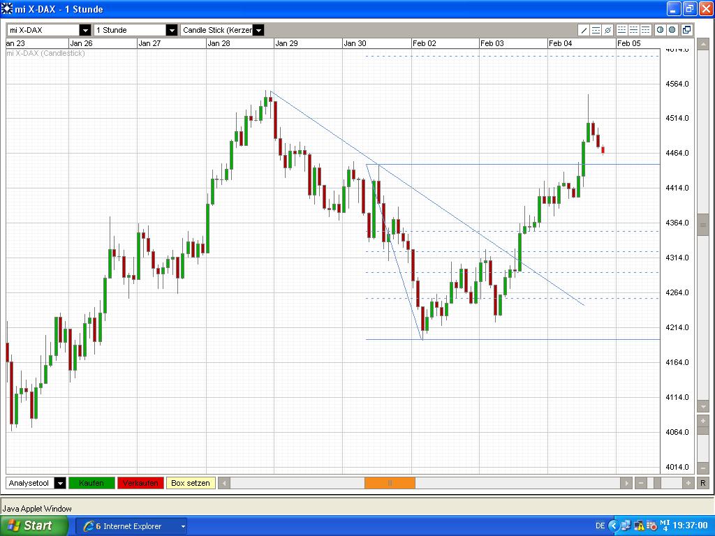Image resolution: width=715 pixels, height=536 pixels.
Task: Click the red security tray icon
Action: click(651, 526)
